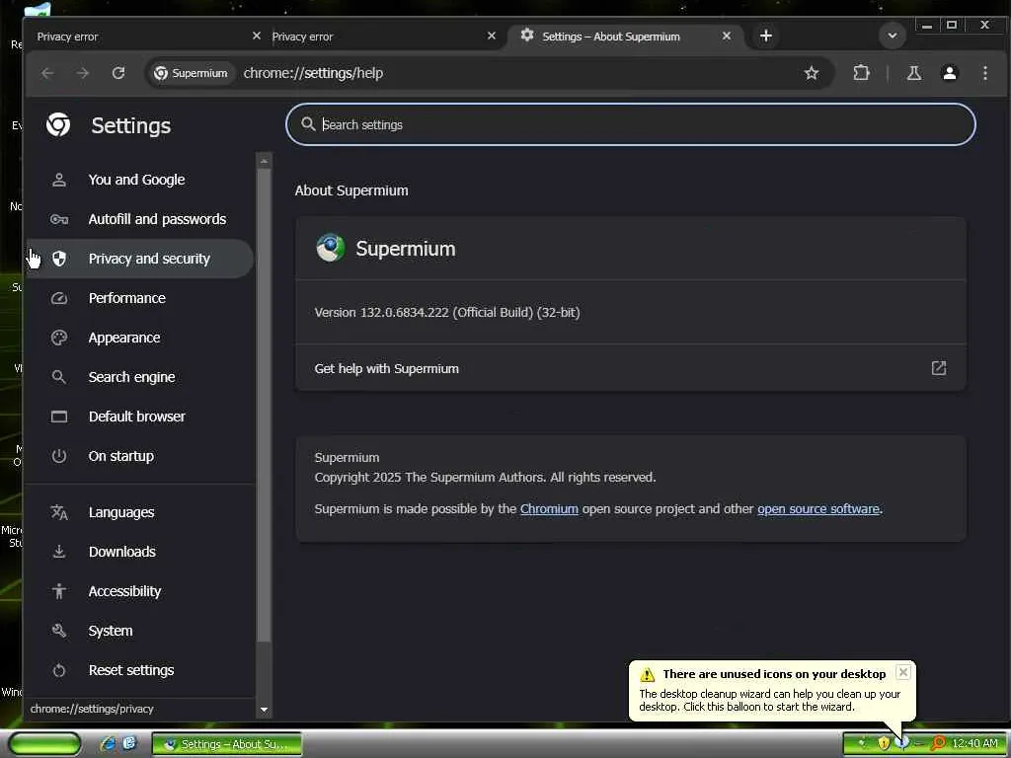Close the unused icons balloon notification

903,671
